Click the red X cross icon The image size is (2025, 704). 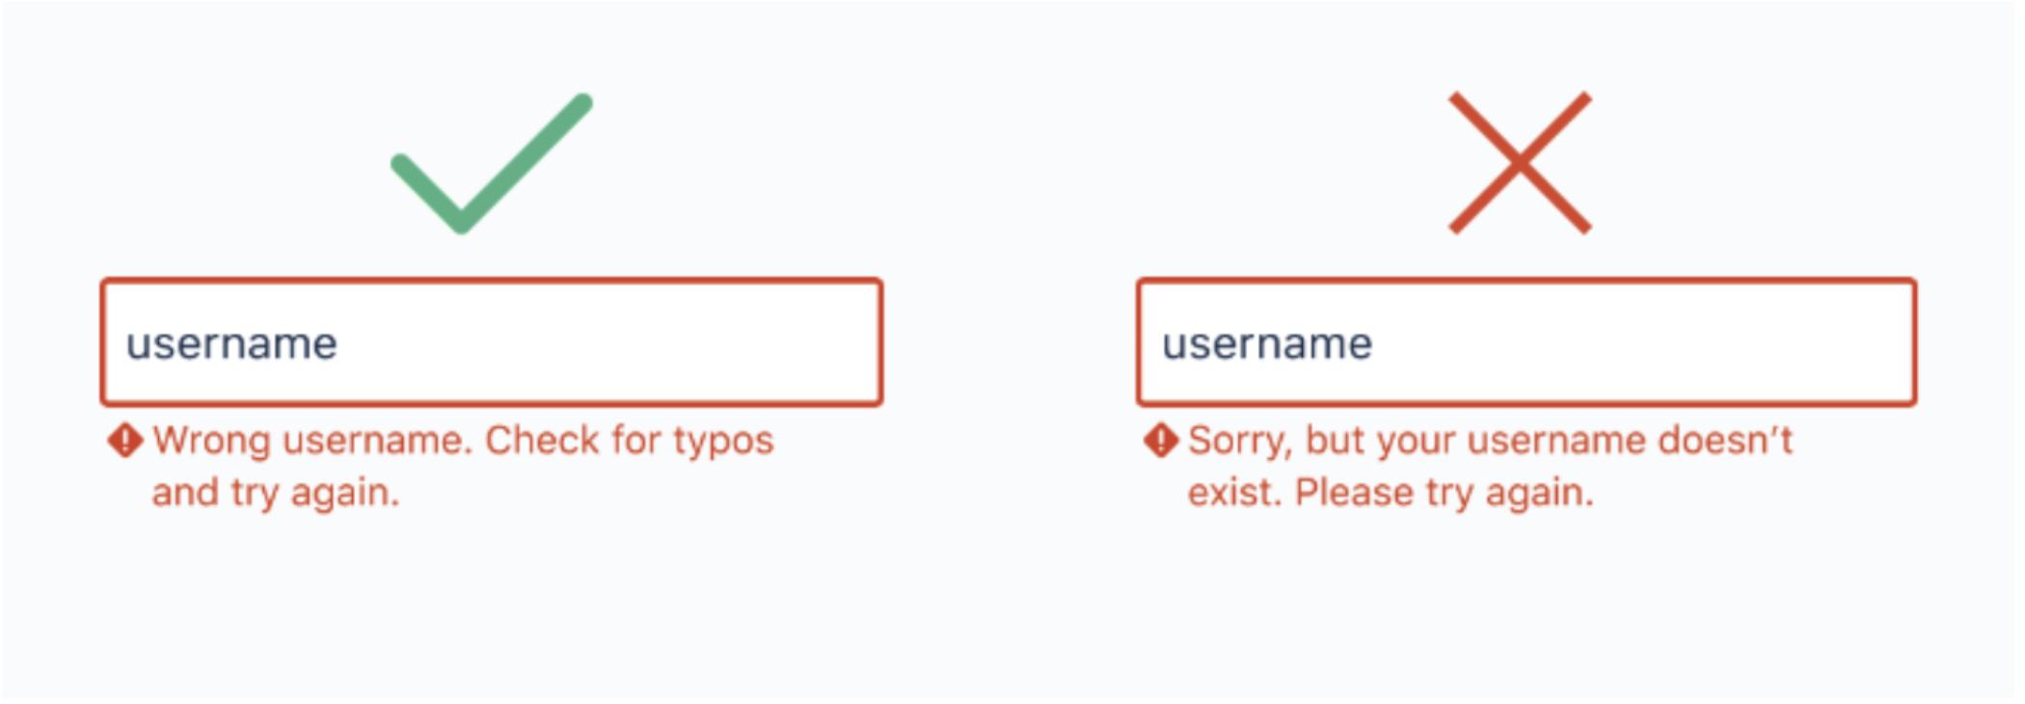(x=1519, y=163)
